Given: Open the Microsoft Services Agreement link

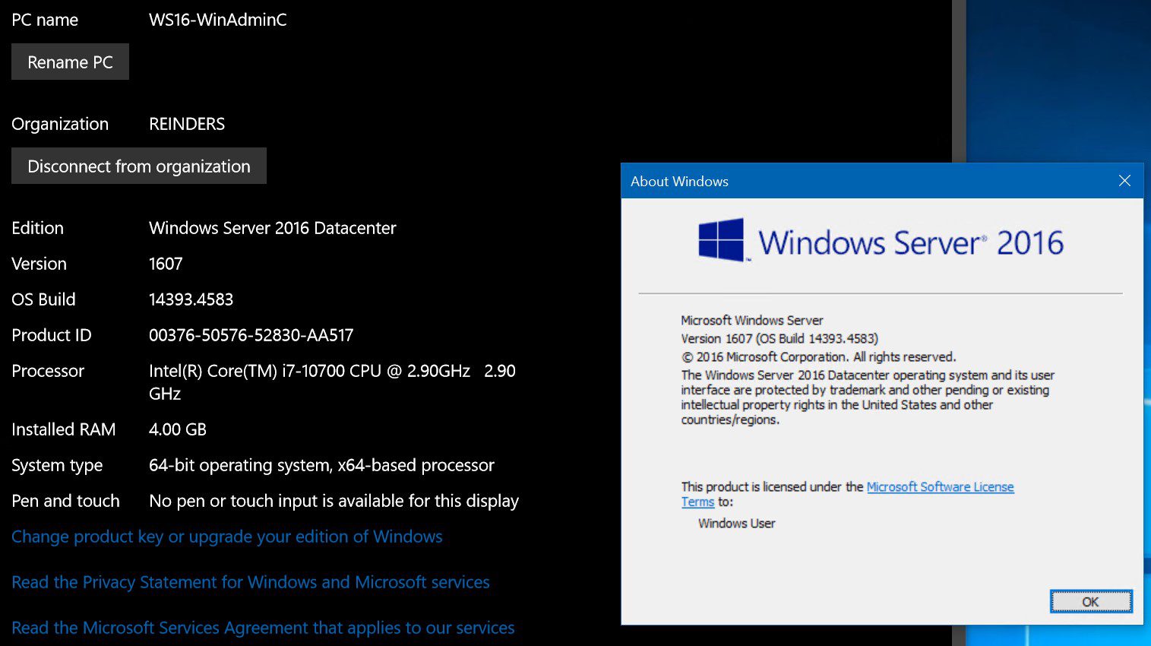Looking at the screenshot, I should [x=263, y=628].
